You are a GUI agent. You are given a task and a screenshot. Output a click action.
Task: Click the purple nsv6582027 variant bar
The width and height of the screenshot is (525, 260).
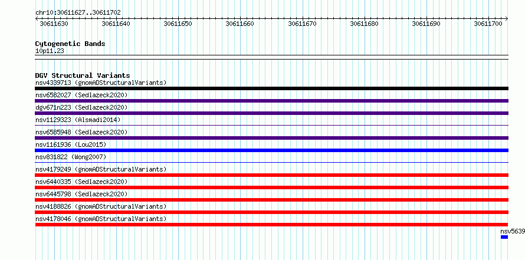(x=271, y=101)
